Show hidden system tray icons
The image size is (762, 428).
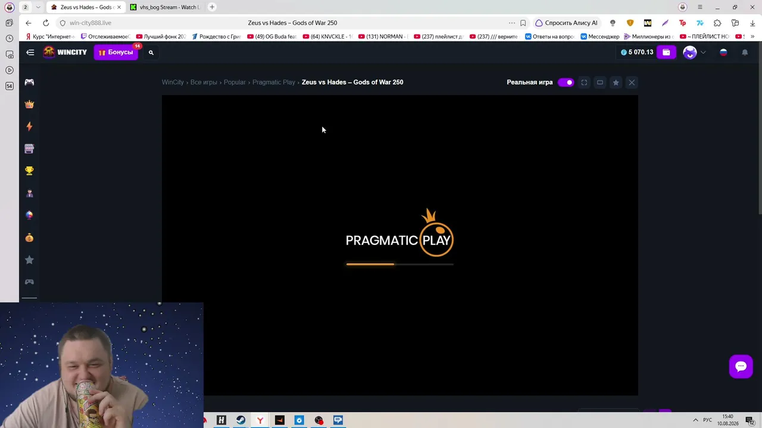click(x=695, y=420)
